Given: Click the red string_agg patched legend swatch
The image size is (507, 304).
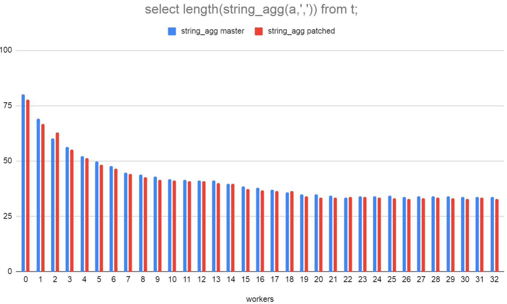Looking at the screenshot, I should pyautogui.click(x=259, y=31).
